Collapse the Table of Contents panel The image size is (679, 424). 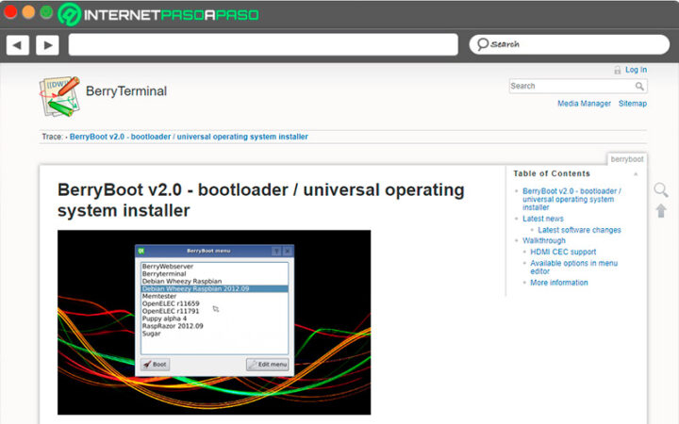(x=636, y=174)
